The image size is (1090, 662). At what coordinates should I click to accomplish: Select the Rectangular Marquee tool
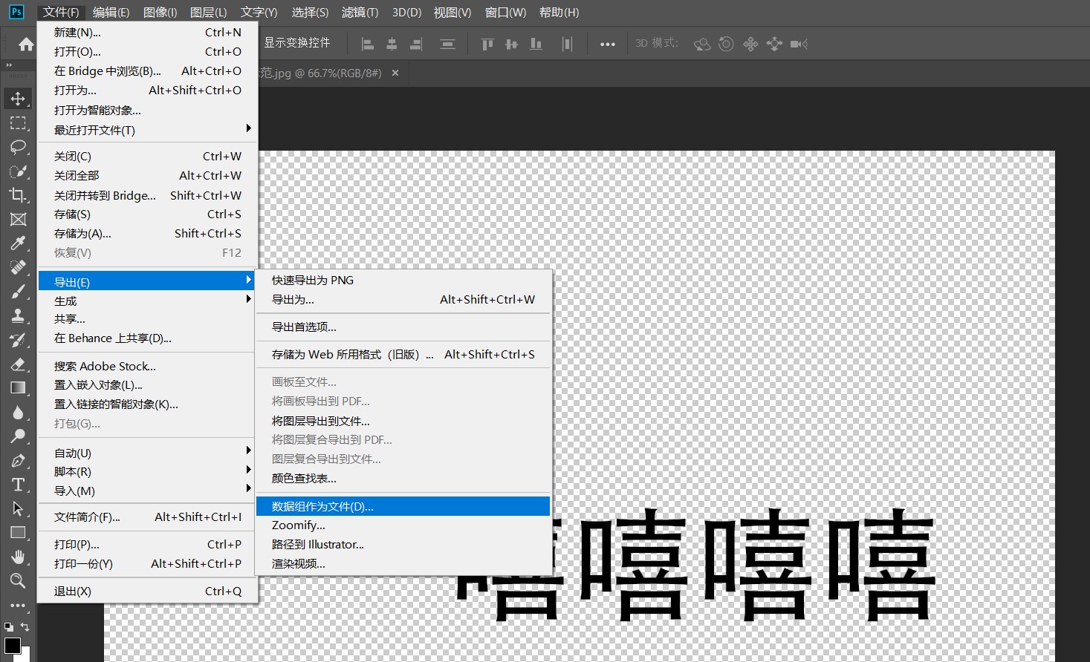click(18, 123)
